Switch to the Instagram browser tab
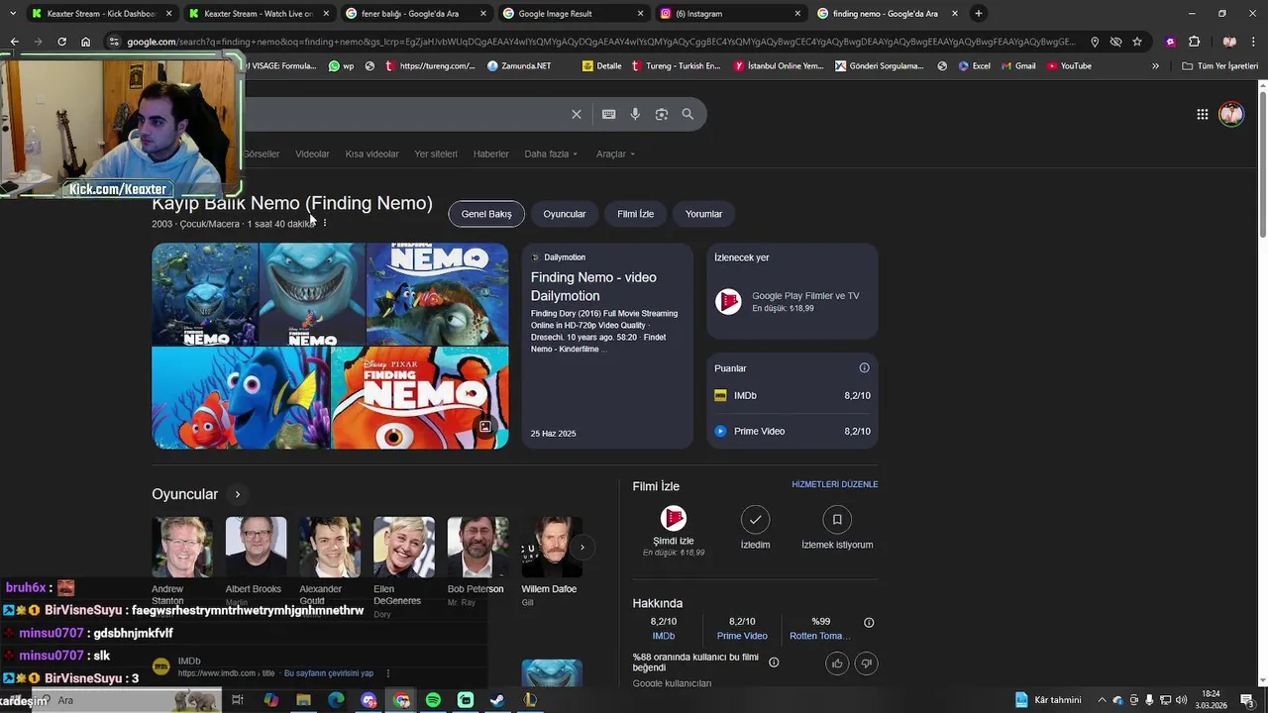 [728, 13]
